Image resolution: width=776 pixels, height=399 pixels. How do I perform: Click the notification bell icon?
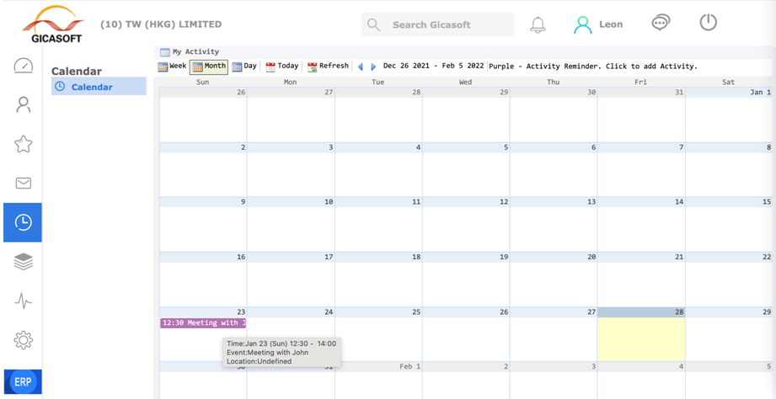coord(538,25)
